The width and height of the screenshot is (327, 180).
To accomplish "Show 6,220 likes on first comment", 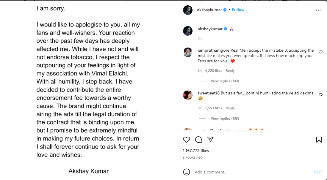I will [214, 71].
